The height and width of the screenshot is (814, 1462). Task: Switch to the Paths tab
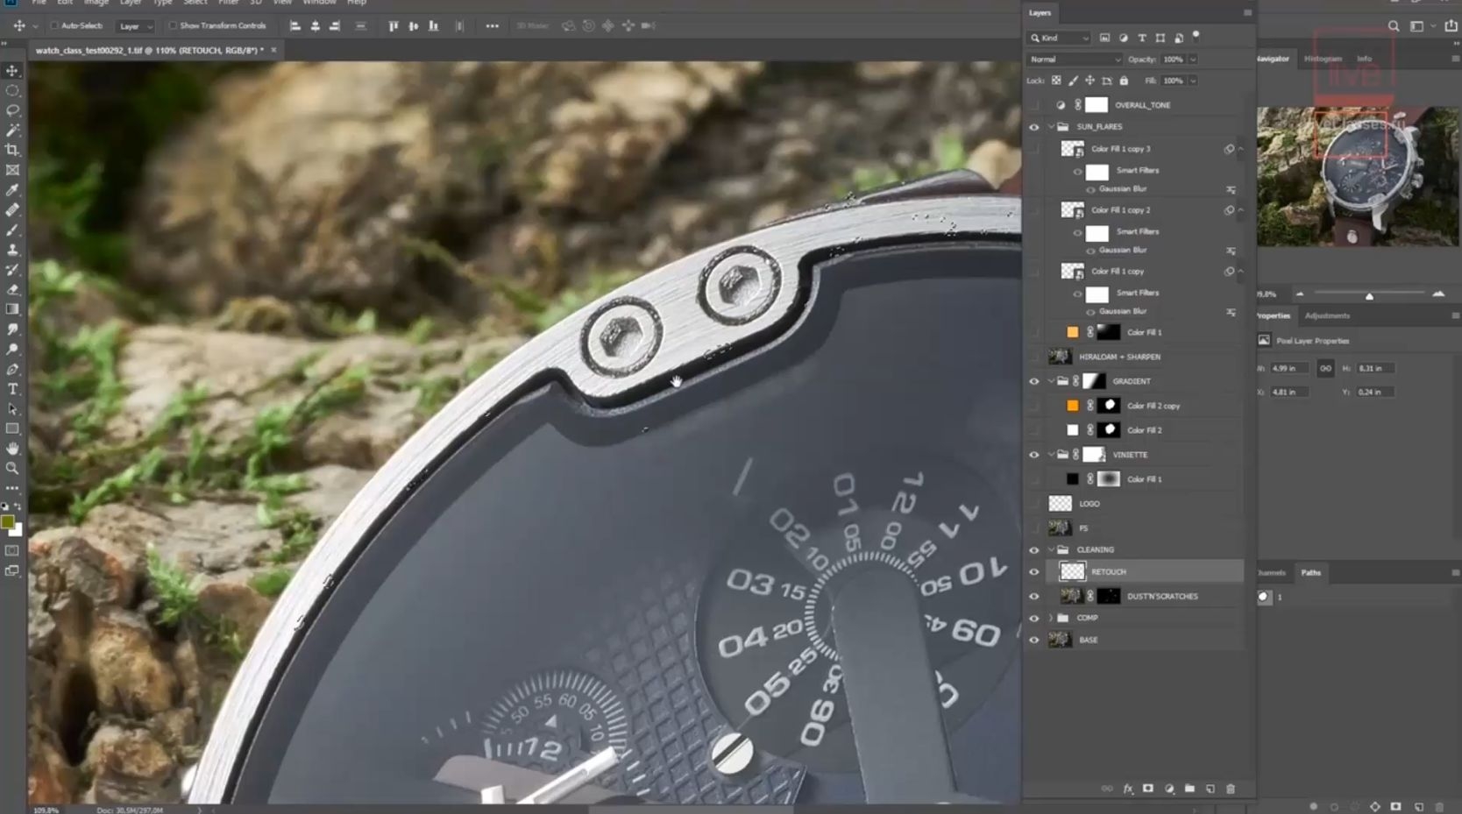click(1310, 573)
